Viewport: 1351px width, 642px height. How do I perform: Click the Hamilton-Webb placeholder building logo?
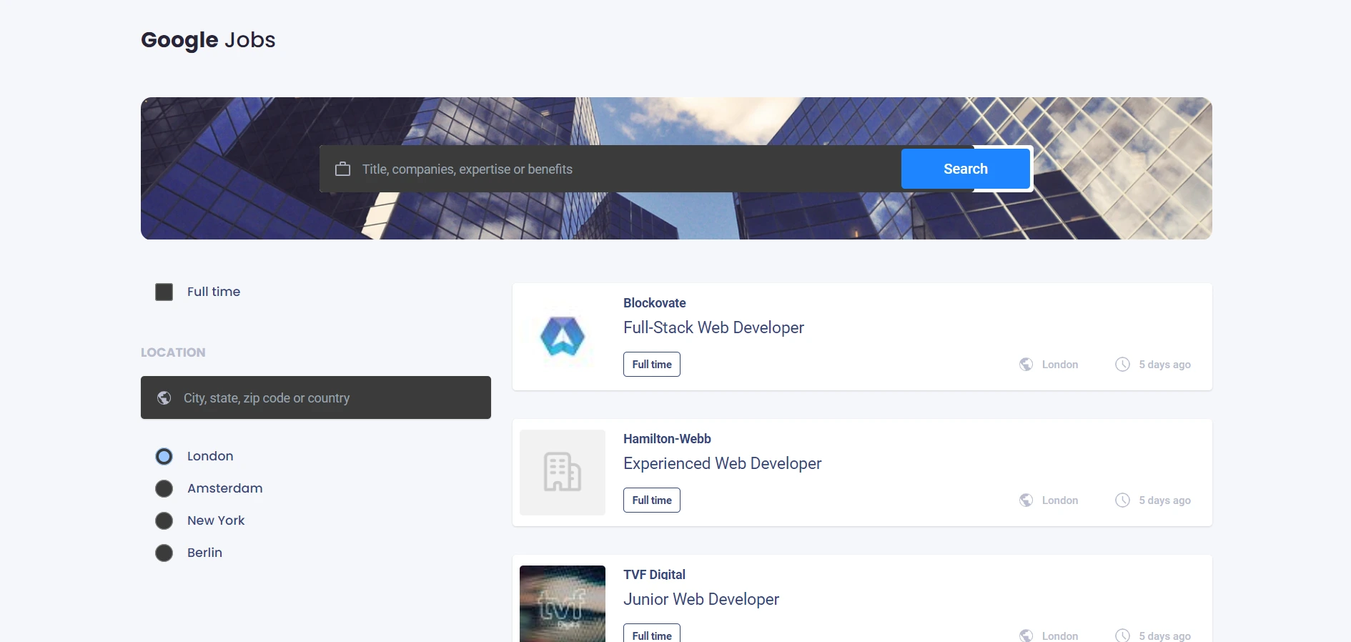pos(563,473)
